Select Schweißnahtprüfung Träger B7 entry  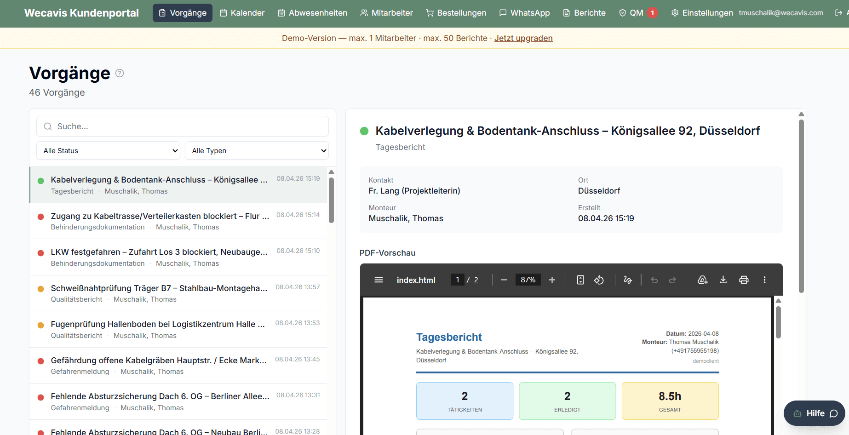point(178,293)
